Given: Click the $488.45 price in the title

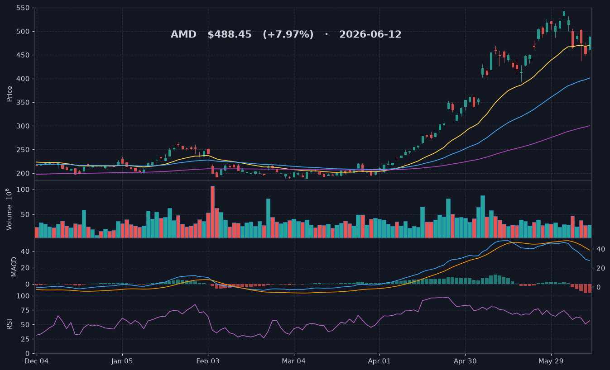Looking at the screenshot, I should pos(230,35).
